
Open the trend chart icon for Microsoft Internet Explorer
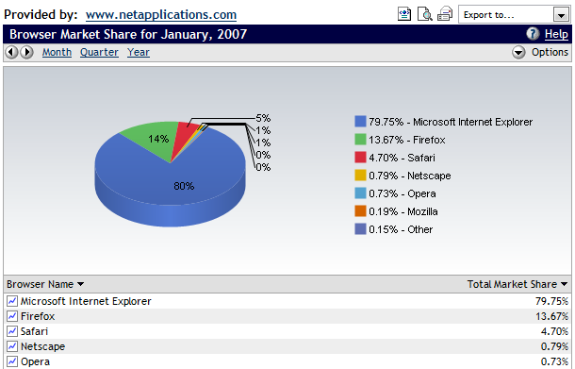(12, 301)
